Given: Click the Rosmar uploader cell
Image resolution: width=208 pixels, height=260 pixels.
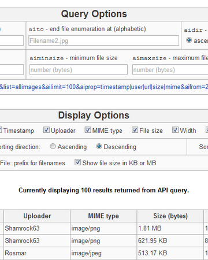Looking at the screenshot, I should (x=37, y=253).
